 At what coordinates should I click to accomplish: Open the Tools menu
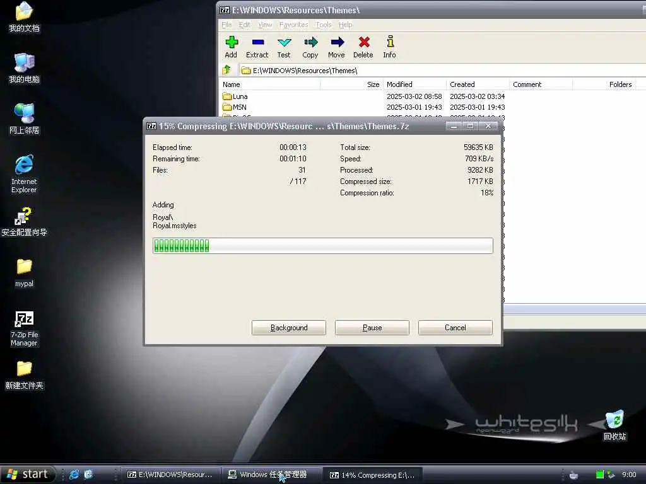tap(324, 25)
